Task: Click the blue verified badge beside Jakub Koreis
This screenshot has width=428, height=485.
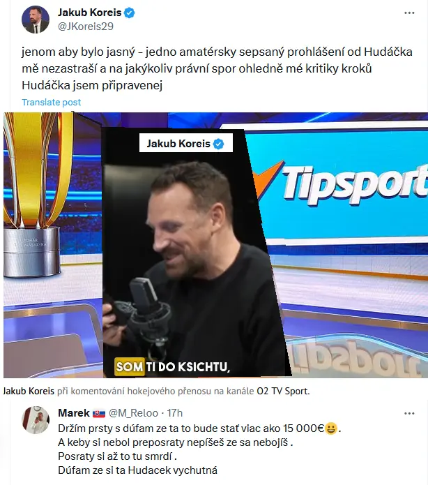Action: 129,13
